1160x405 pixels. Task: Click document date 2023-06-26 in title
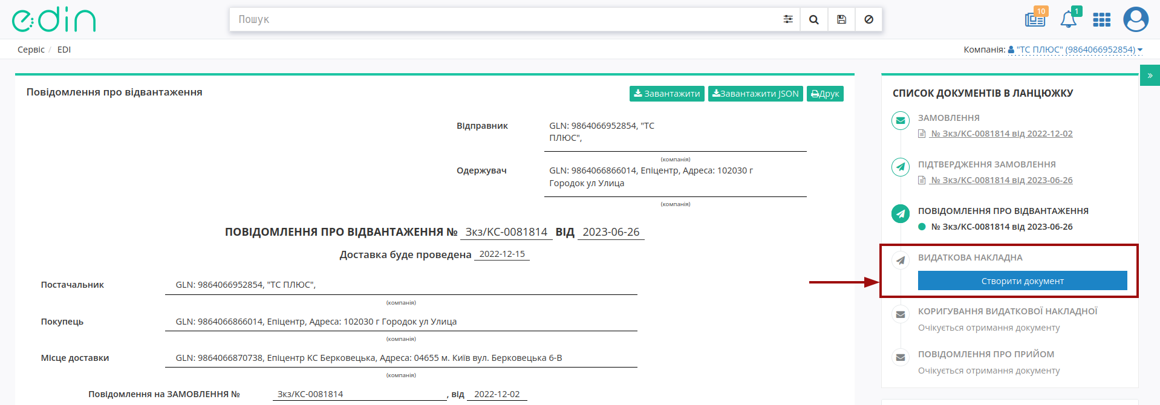pyautogui.click(x=611, y=232)
